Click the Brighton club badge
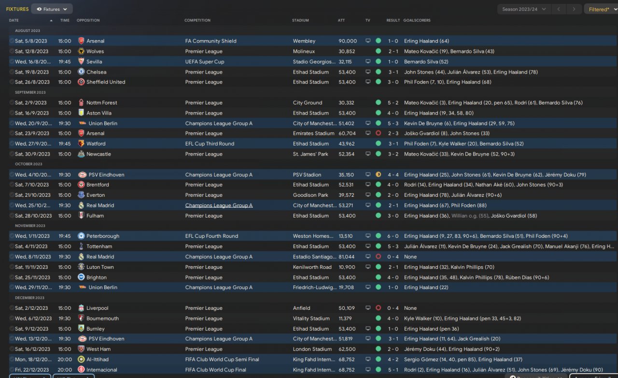 click(x=81, y=277)
